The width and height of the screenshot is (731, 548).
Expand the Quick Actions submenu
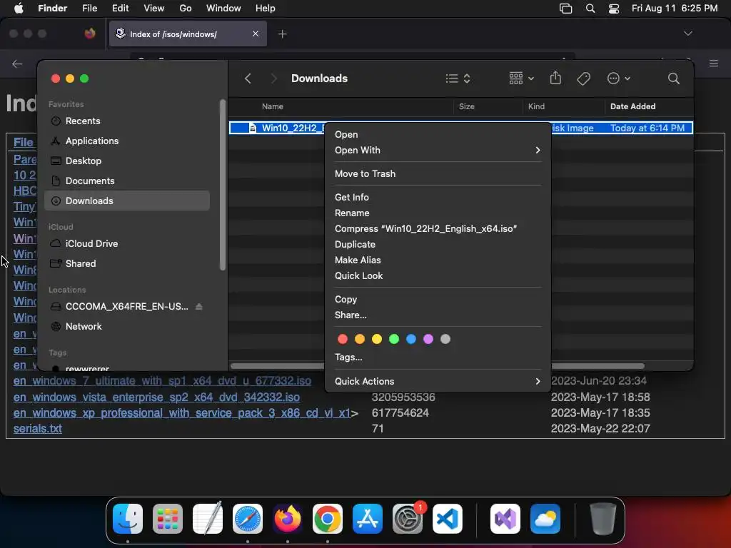pos(438,381)
